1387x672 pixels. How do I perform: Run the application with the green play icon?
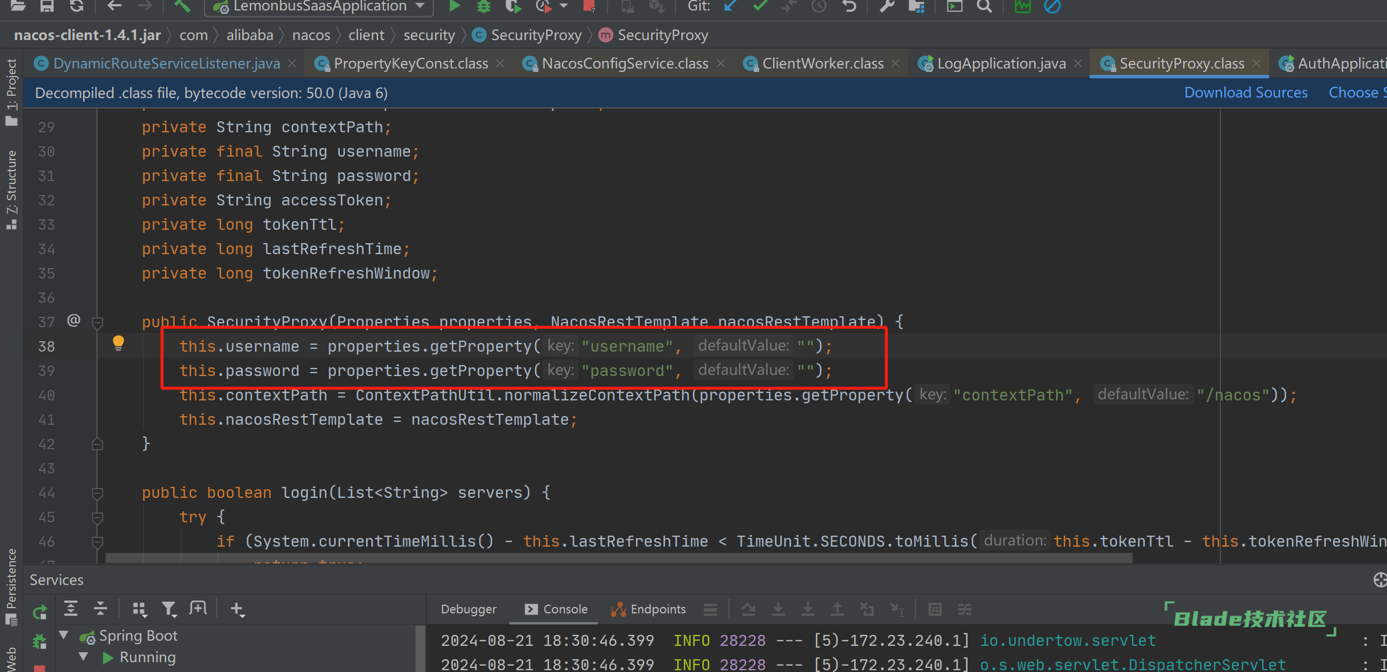click(x=455, y=6)
